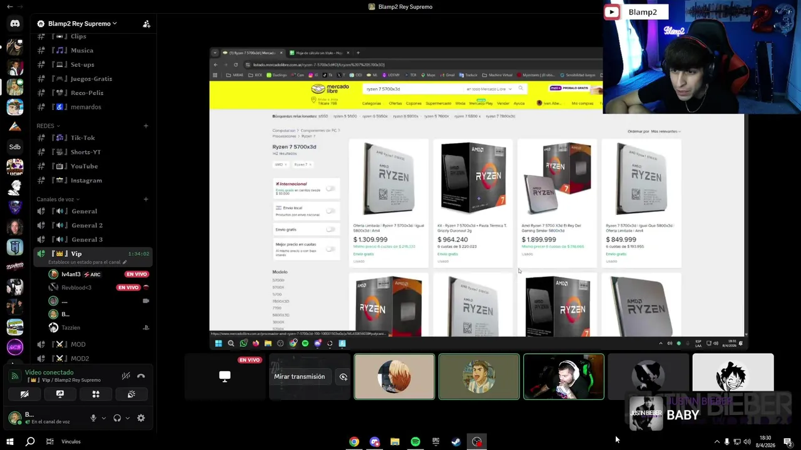
Task: Open Steam from the taskbar
Action: pos(456,442)
